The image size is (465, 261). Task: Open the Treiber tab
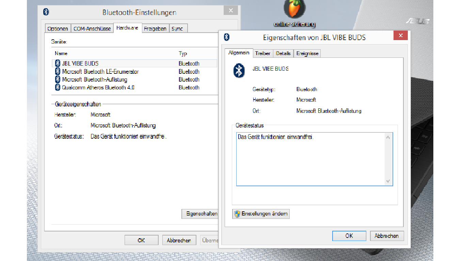(x=263, y=53)
